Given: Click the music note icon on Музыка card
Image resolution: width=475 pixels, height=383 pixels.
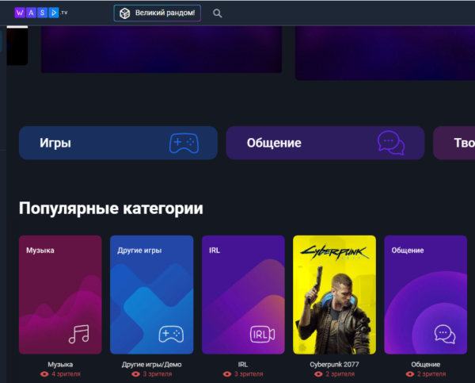Looking at the screenshot, I should coord(79,334).
